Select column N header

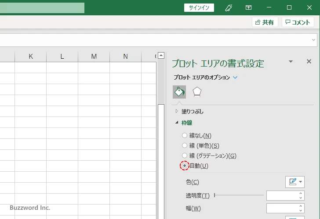point(126,57)
